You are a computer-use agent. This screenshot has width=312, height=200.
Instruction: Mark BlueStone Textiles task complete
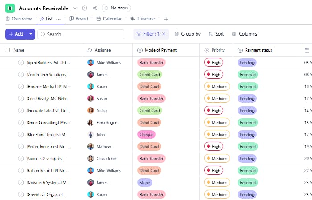21,135
